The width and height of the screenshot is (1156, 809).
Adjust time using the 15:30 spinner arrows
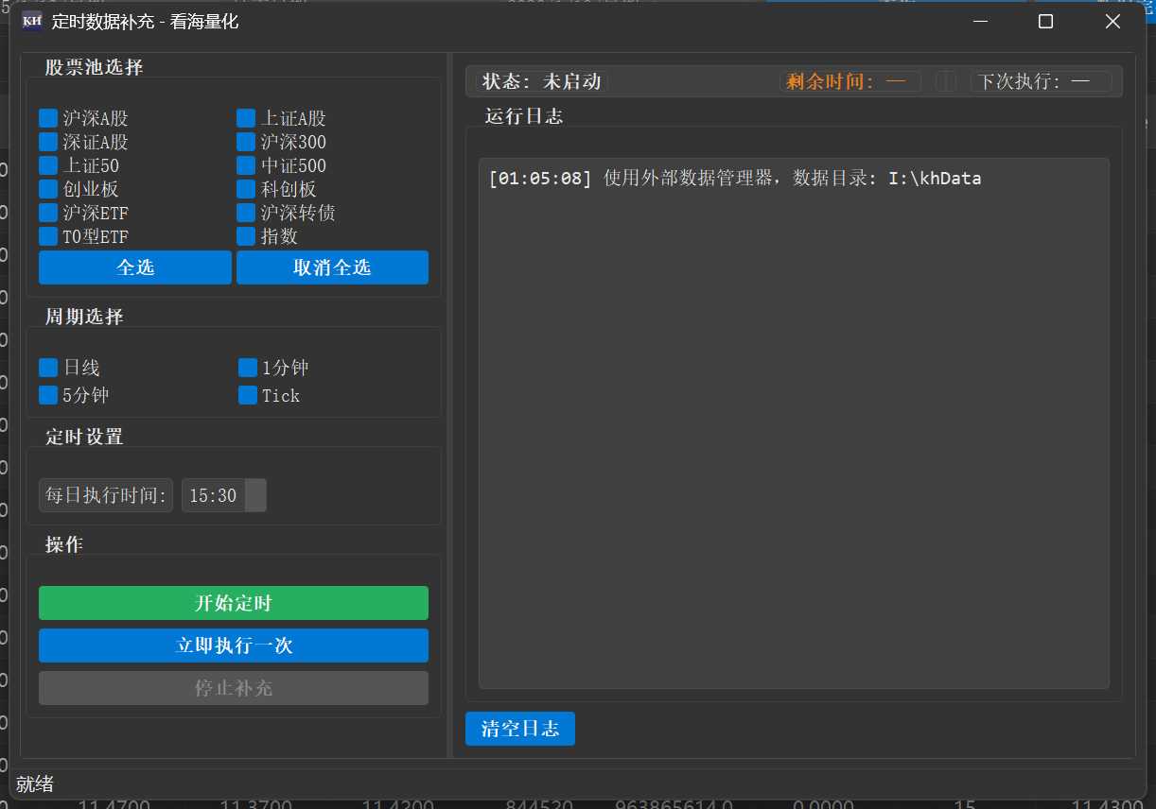tap(255, 495)
